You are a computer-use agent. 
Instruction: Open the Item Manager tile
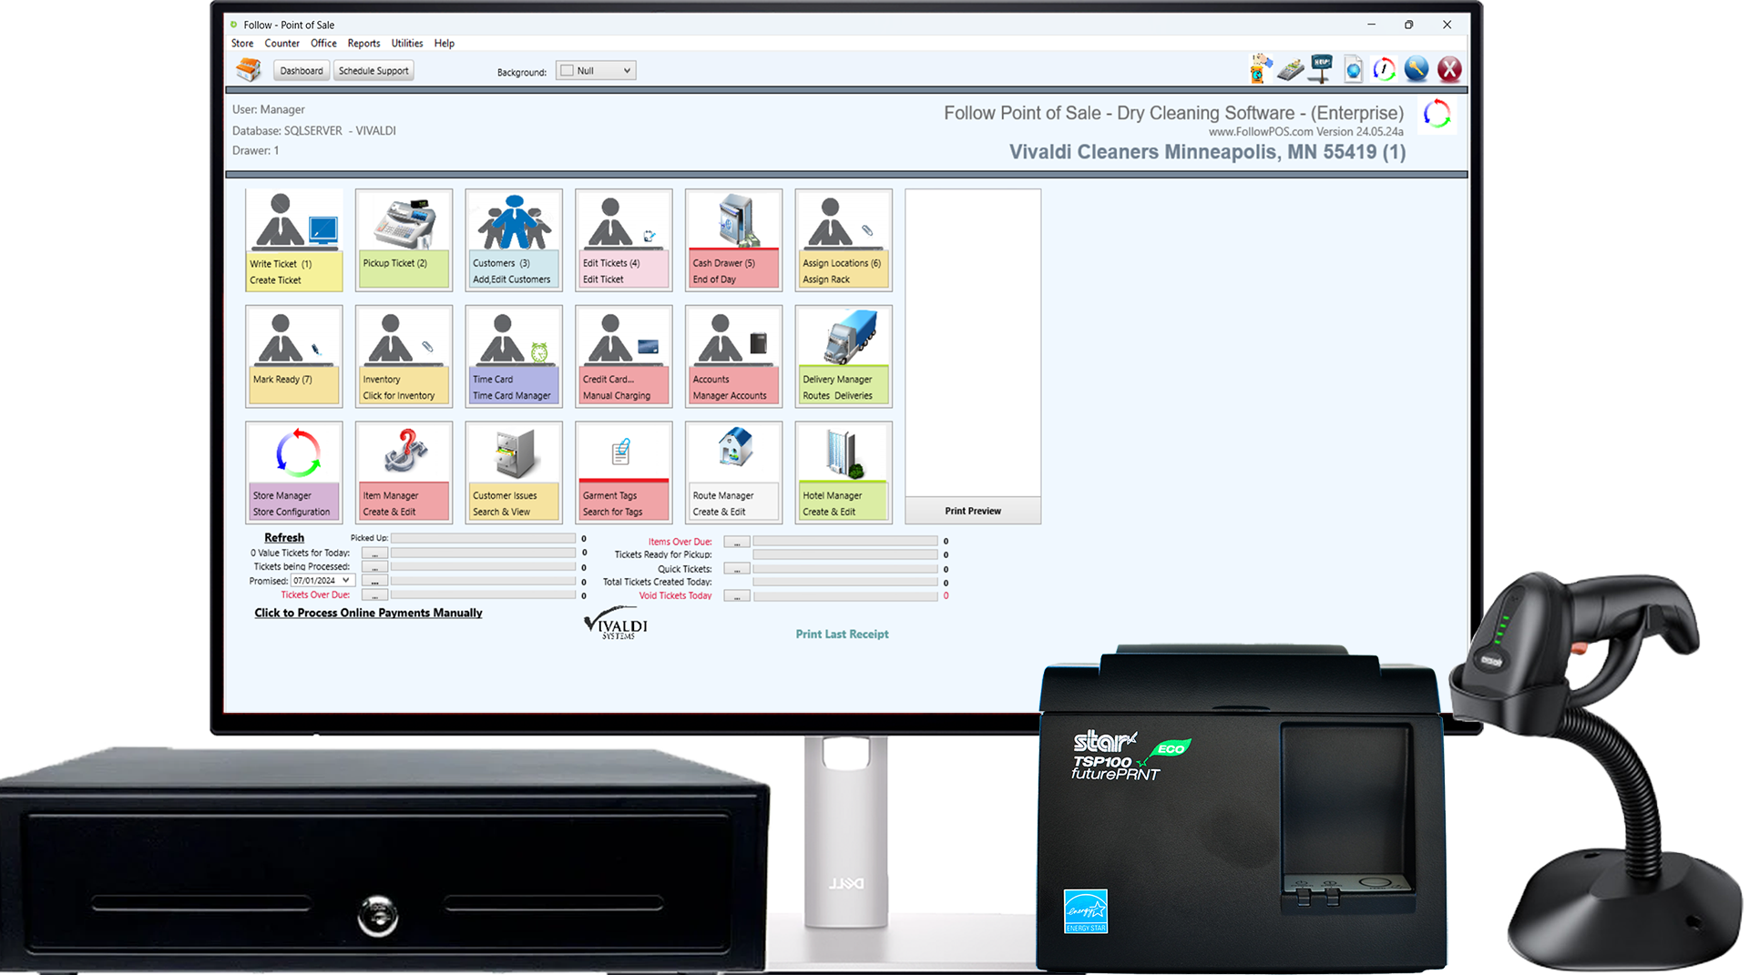tap(404, 472)
